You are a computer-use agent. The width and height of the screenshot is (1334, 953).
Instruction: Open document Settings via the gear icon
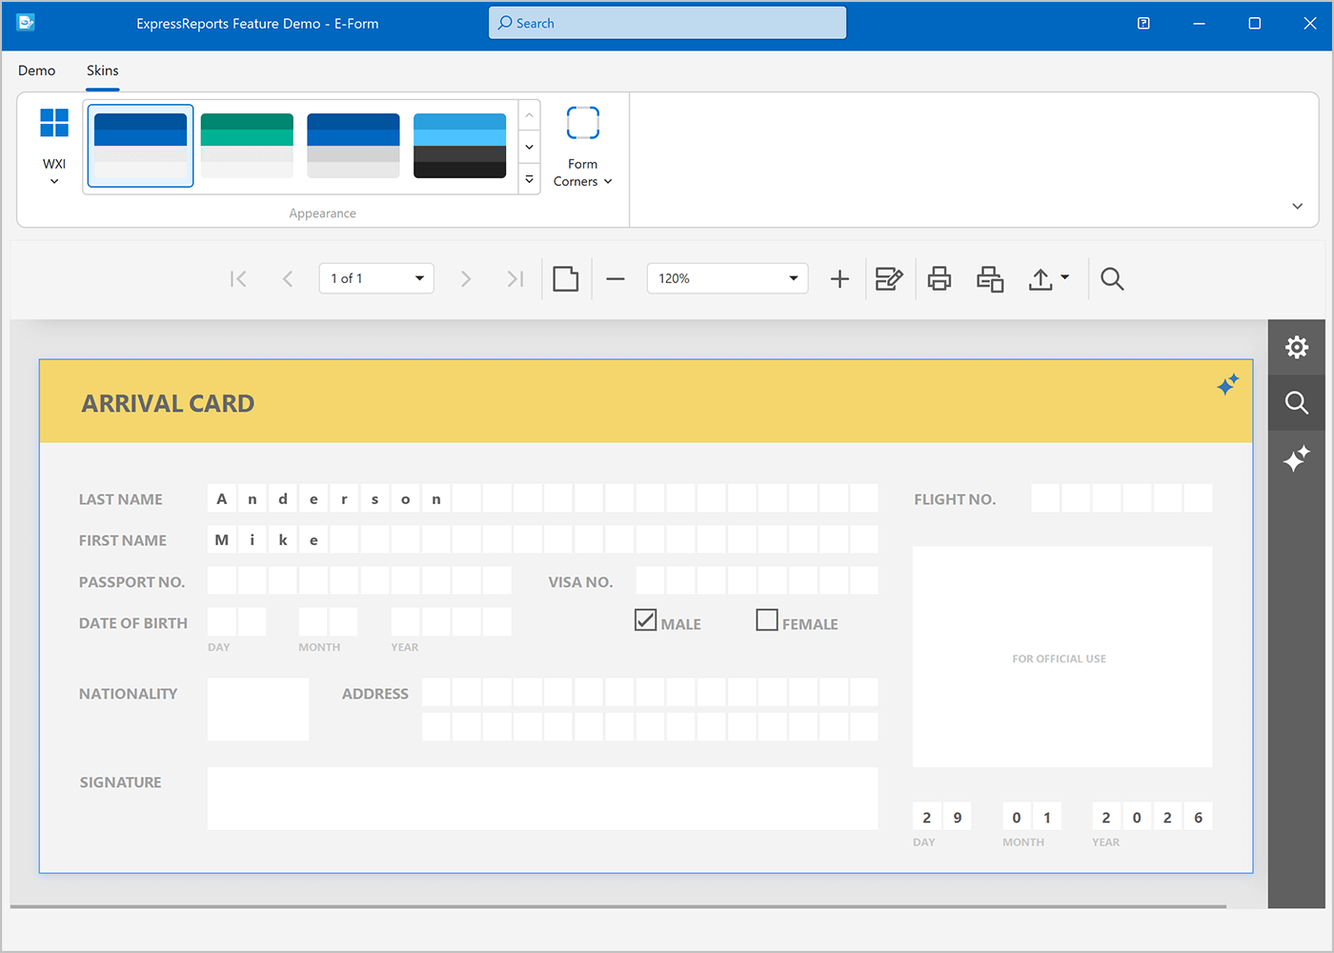1297,347
